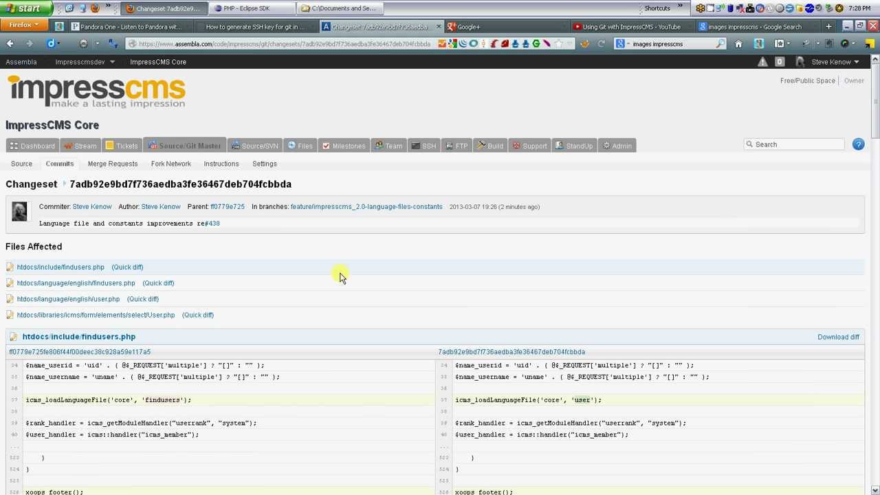
Task: Click the ImpressCMS logo
Action: [96, 91]
